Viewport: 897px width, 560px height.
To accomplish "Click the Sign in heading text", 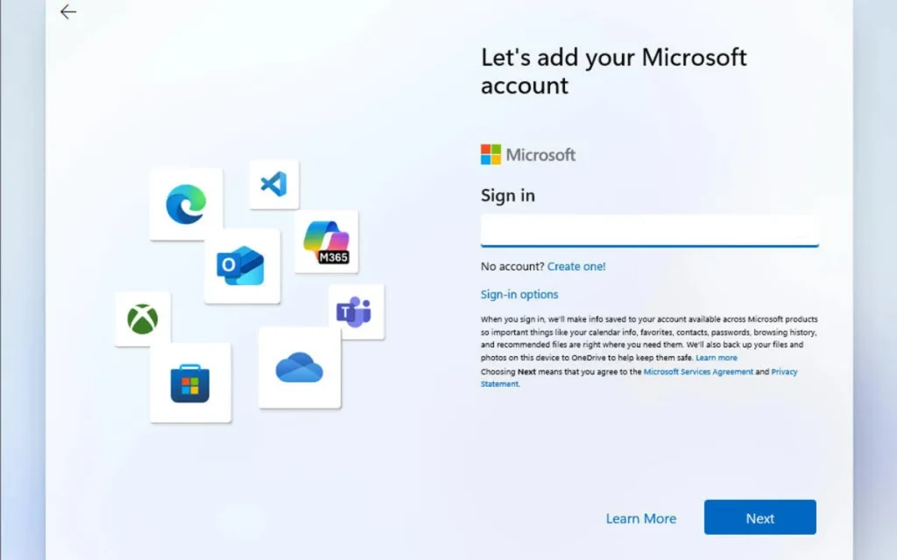I will coord(507,195).
